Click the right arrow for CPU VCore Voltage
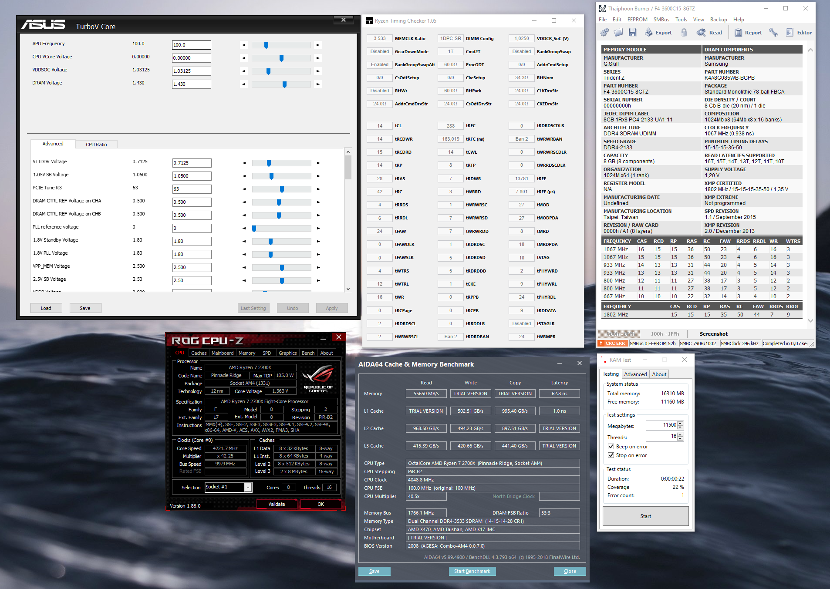 pos(318,58)
